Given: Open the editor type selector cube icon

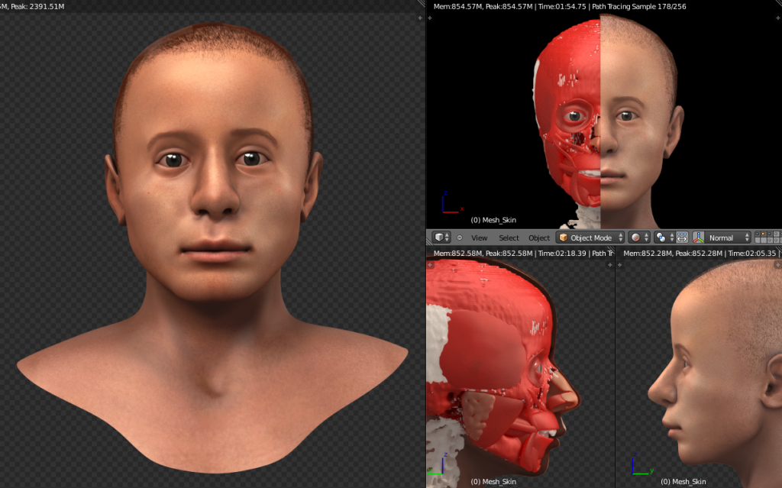Looking at the screenshot, I should pyautogui.click(x=438, y=238).
